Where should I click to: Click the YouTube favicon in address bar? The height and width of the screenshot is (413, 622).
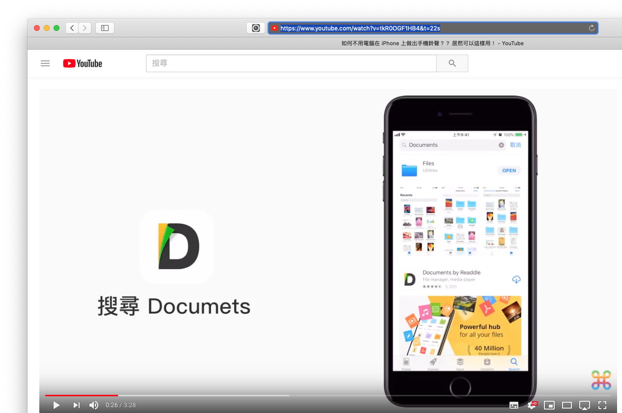point(275,28)
